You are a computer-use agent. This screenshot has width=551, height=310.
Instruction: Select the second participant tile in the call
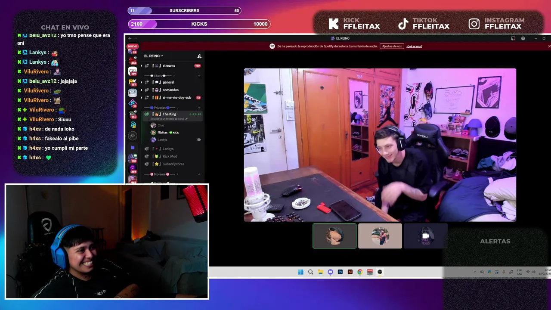tap(380, 236)
